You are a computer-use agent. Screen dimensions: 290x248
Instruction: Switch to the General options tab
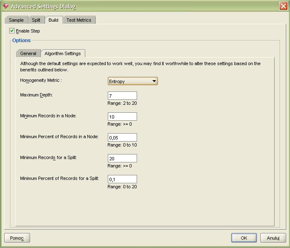pos(28,53)
